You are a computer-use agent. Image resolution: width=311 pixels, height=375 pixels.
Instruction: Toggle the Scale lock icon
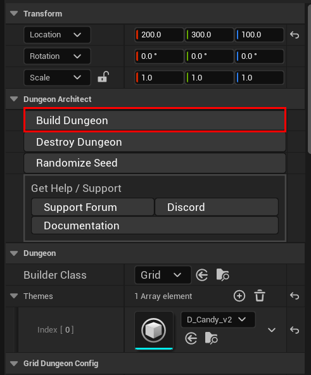103,77
